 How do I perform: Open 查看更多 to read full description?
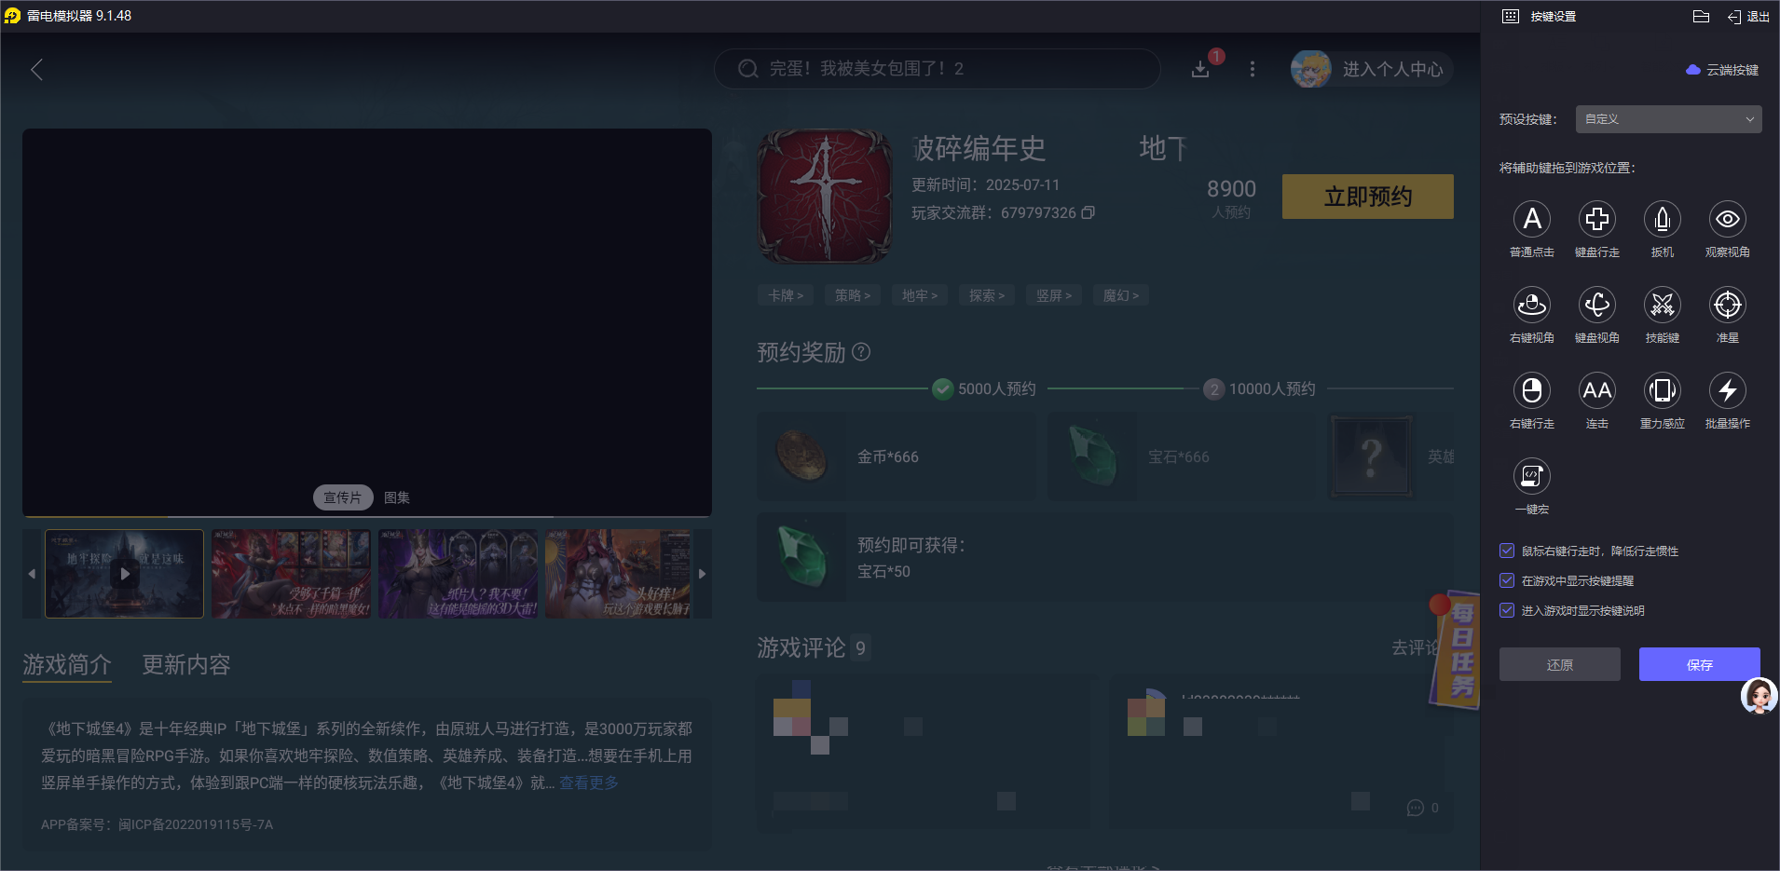click(x=586, y=783)
